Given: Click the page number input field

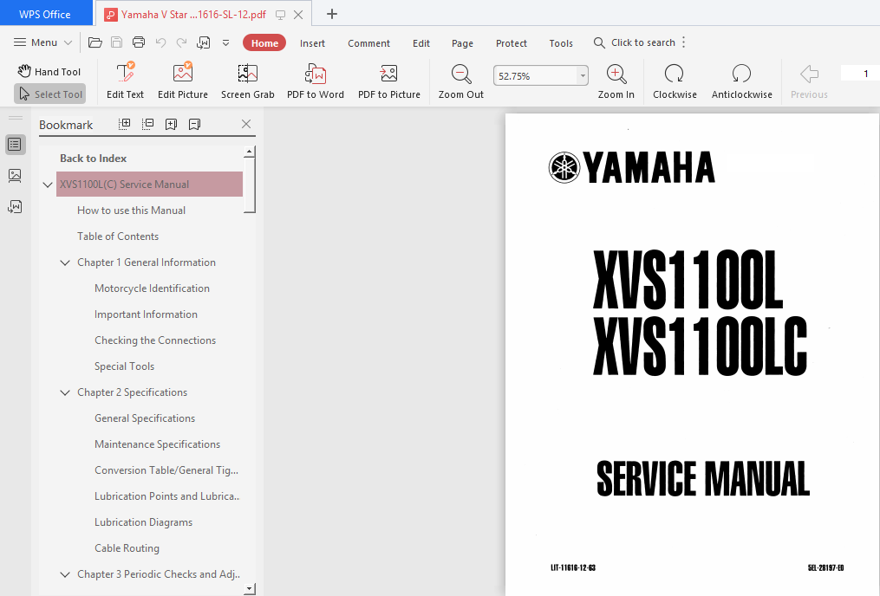Looking at the screenshot, I should [860, 74].
